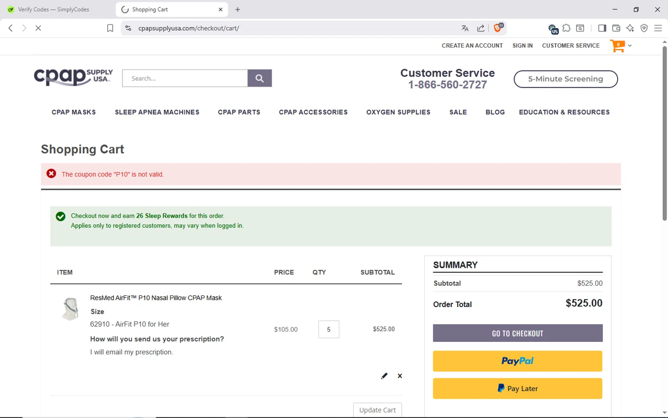The width and height of the screenshot is (668, 418).
Task: Open OXYGEN SUPPLIES menu
Action: [399, 112]
